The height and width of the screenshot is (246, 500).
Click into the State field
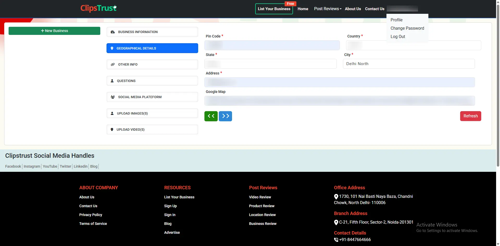271,64
